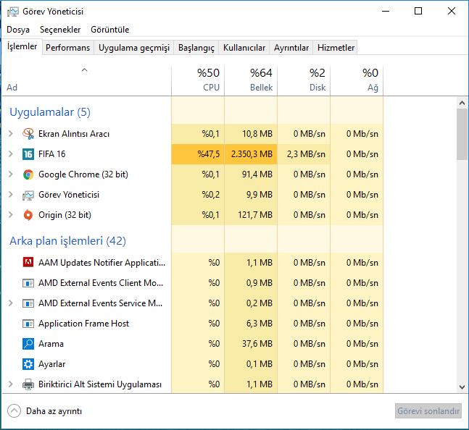Expand the Görev Yöneticisi process row
The height and width of the screenshot is (430, 469).
[x=11, y=195]
